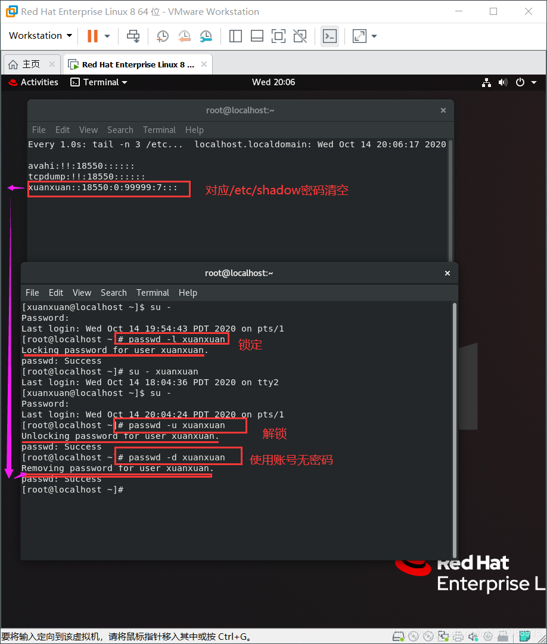547x644 pixels.
Task: Click the watch header 'Every 1.0s: tail -n 3 /etc...'
Action: coord(105,144)
